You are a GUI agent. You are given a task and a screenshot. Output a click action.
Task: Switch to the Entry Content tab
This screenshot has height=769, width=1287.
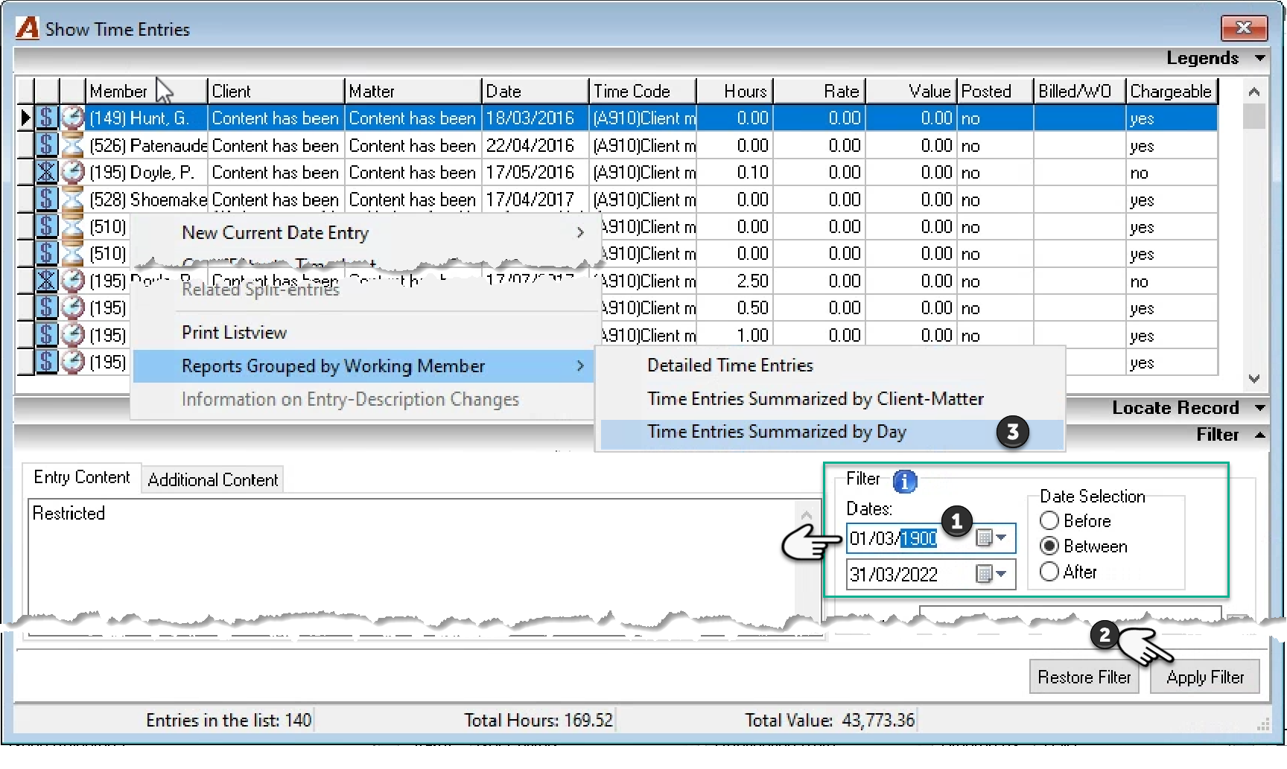coord(82,478)
